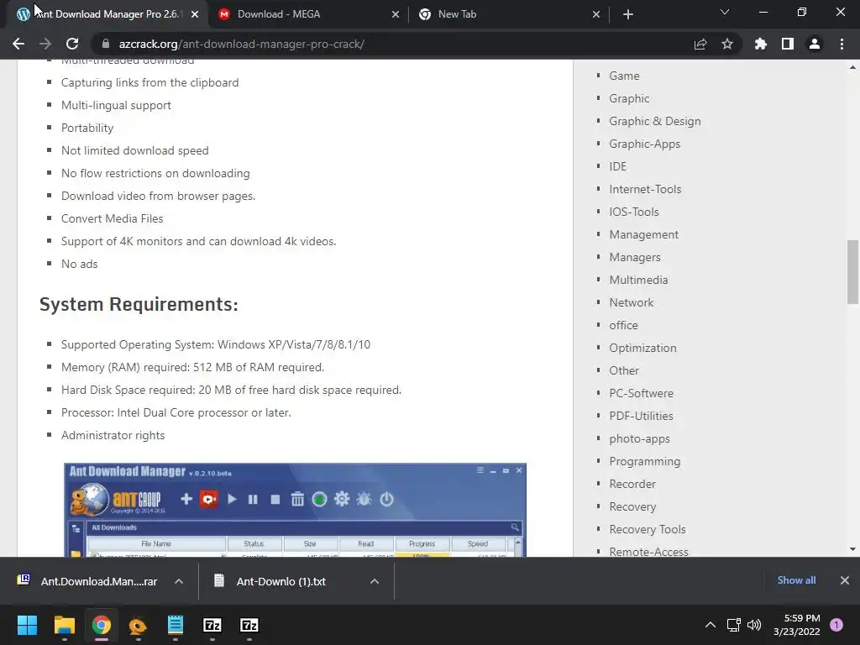Open the first 7-Zip taskbar icon
This screenshot has width=860, height=645.
point(212,625)
